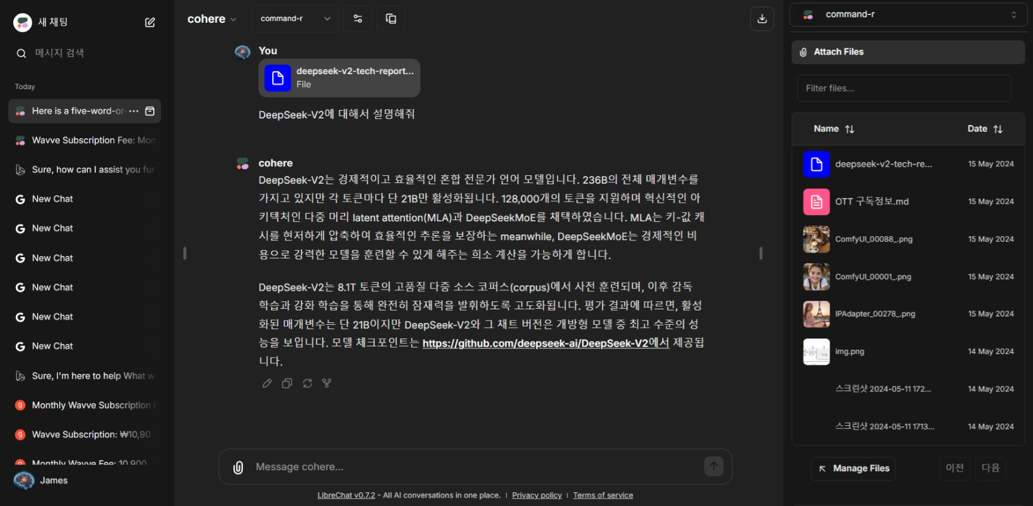Expand the Attach Files panel section
Viewport: 1033px width, 506px height.
point(909,52)
